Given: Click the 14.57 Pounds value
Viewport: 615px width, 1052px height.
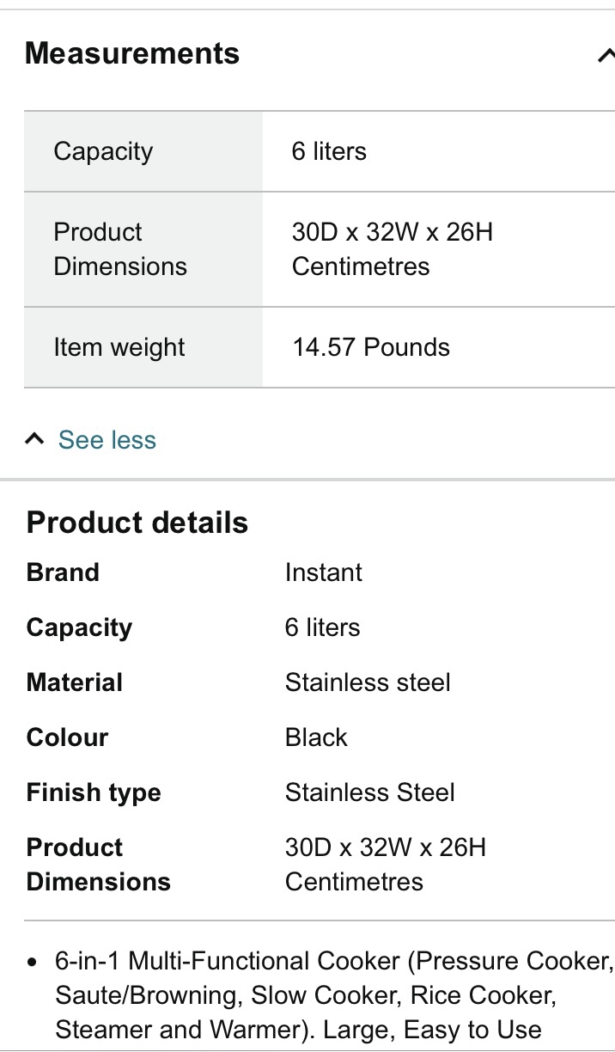Looking at the screenshot, I should click(x=371, y=347).
